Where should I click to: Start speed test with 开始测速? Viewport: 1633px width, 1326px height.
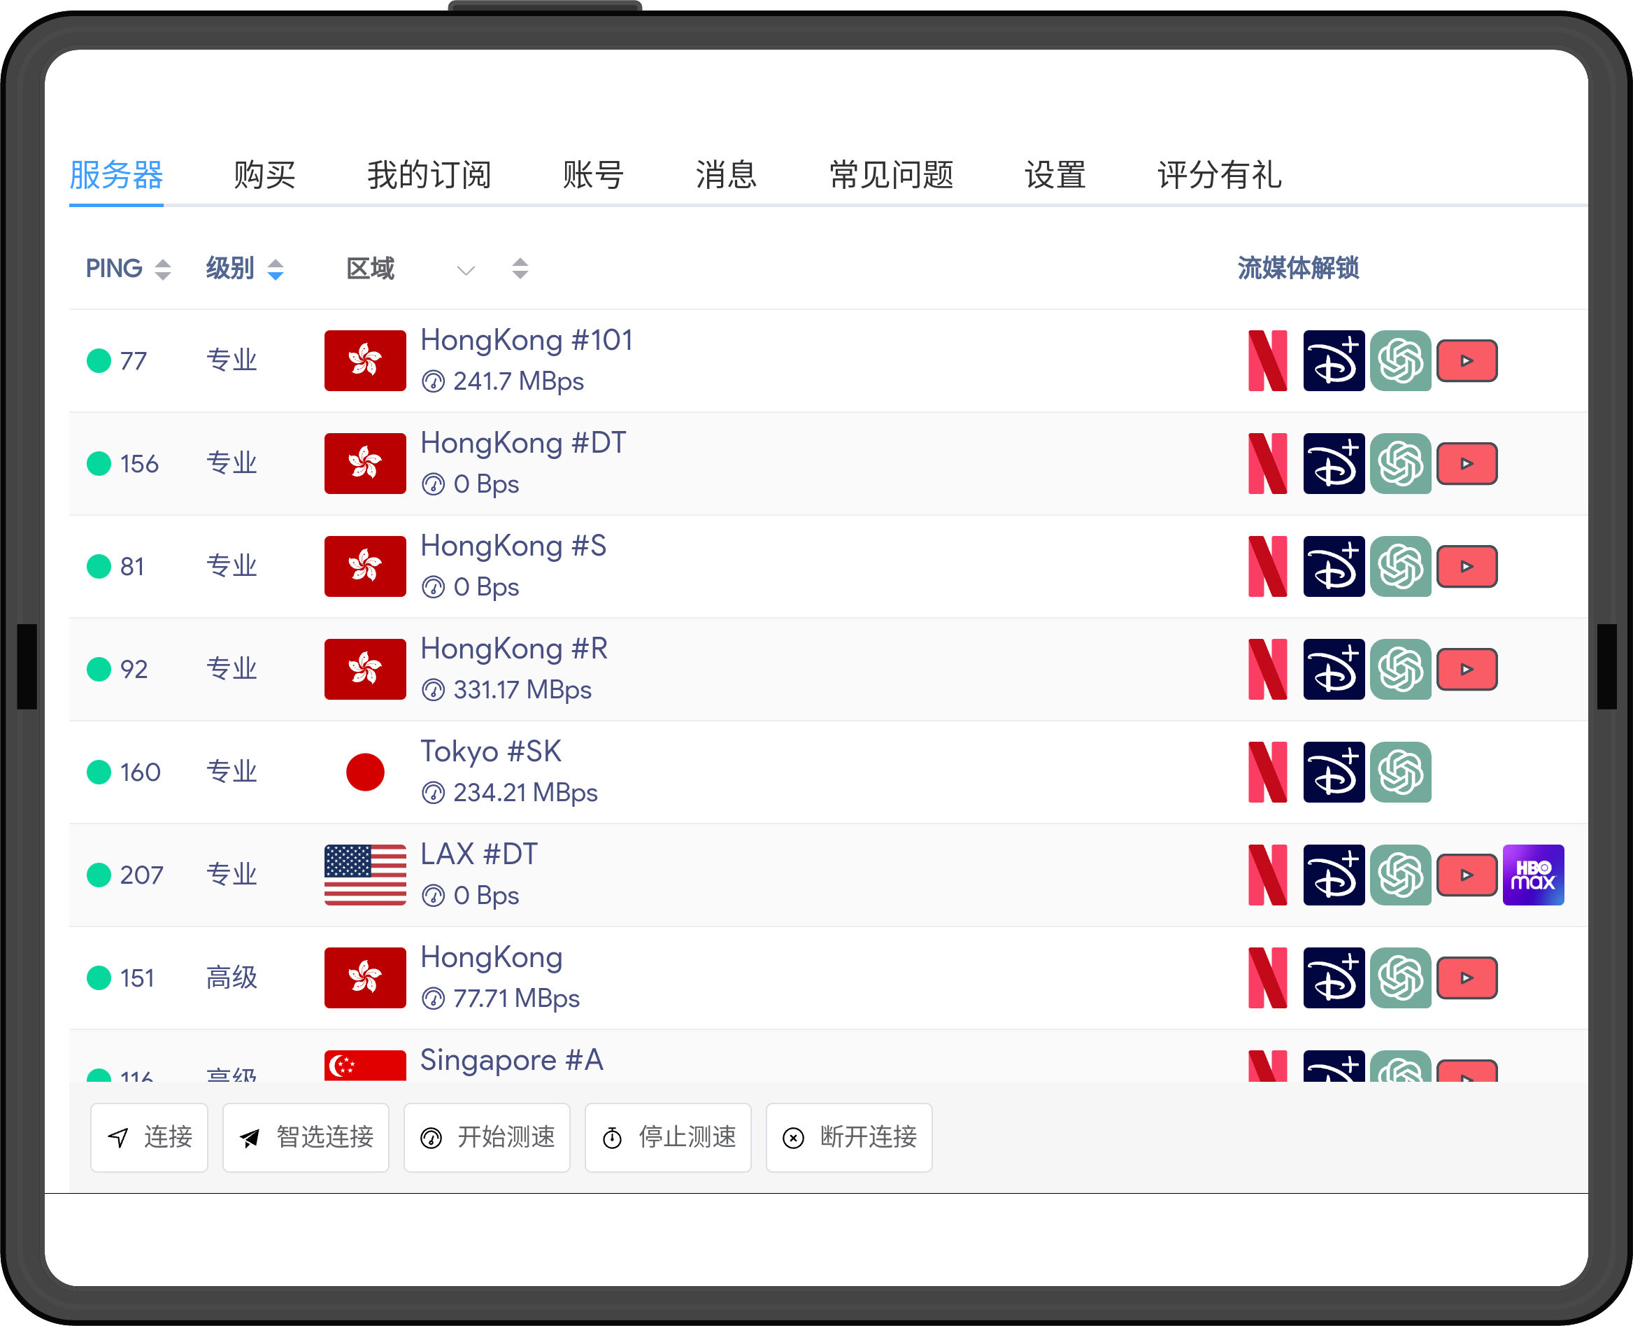tap(487, 1136)
